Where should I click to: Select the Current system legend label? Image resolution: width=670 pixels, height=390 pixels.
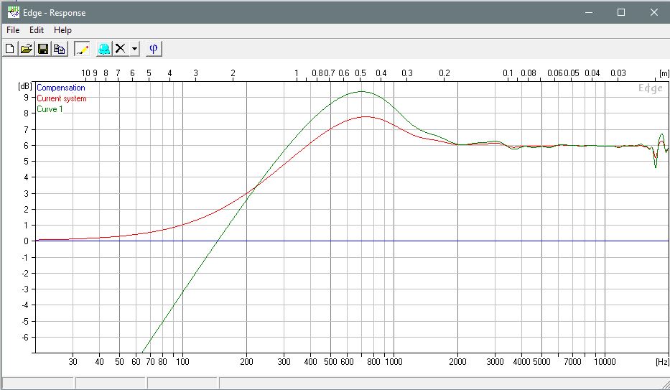(x=62, y=98)
